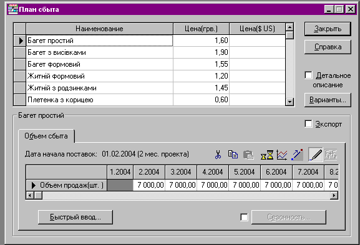This screenshot has width=360, height=245.
Task: Click the Дата начала поставок 01.02.2004 text
Action: coord(107,154)
